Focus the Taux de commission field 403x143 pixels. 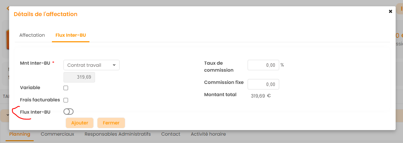click(x=263, y=65)
